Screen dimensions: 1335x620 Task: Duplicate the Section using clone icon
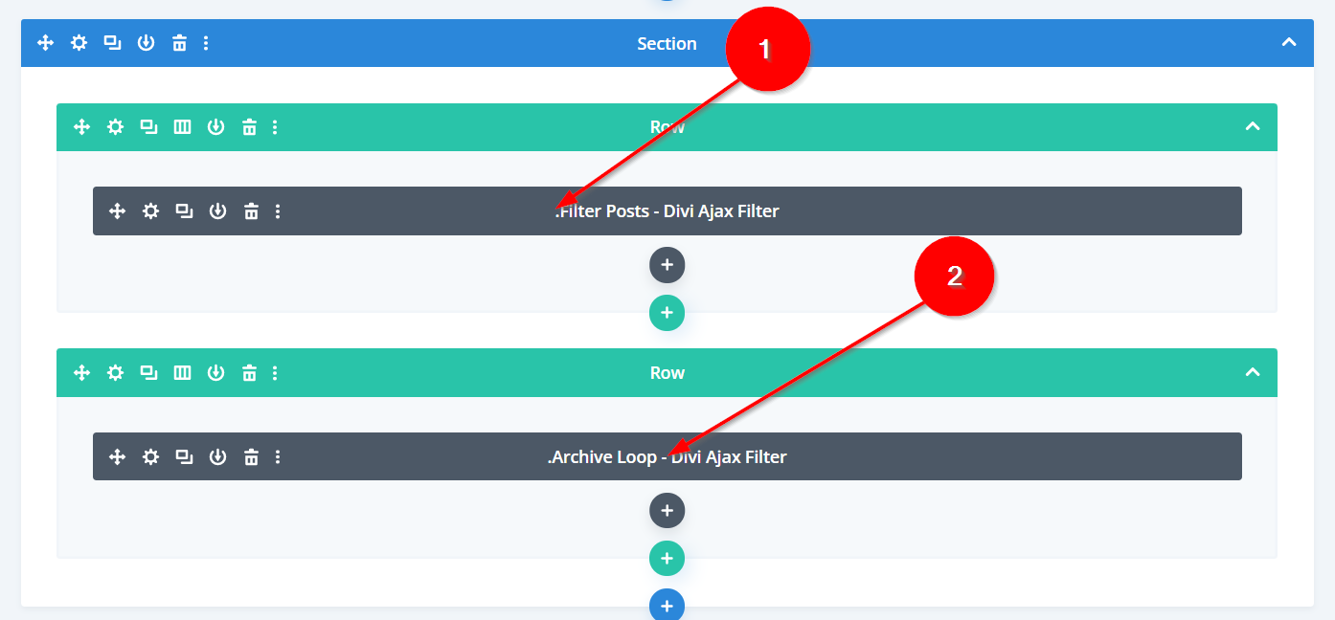pyautogui.click(x=112, y=43)
